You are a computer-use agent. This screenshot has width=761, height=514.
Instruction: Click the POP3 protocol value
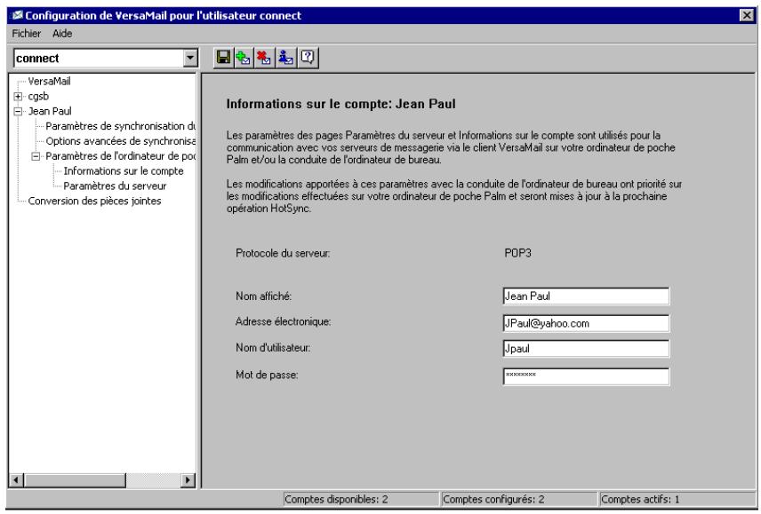pos(517,253)
